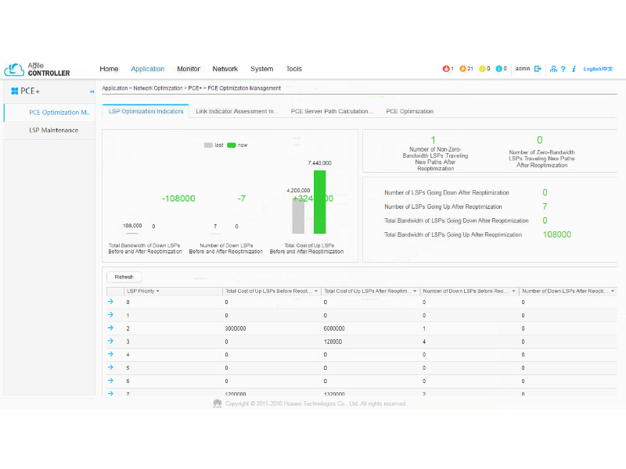Open details arrow for LSP priority 4
Screen dimensions: 626x469
[110, 355]
